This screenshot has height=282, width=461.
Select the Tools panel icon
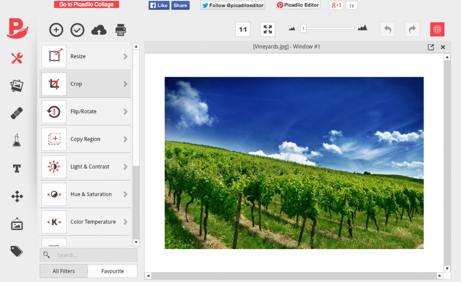(17, 57)
